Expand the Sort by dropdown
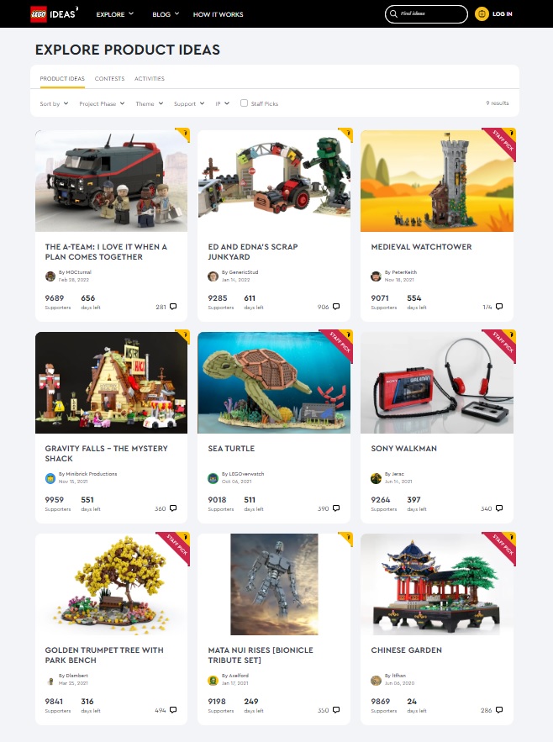This screenshot has width=553, height=742. tap(54, 103)
